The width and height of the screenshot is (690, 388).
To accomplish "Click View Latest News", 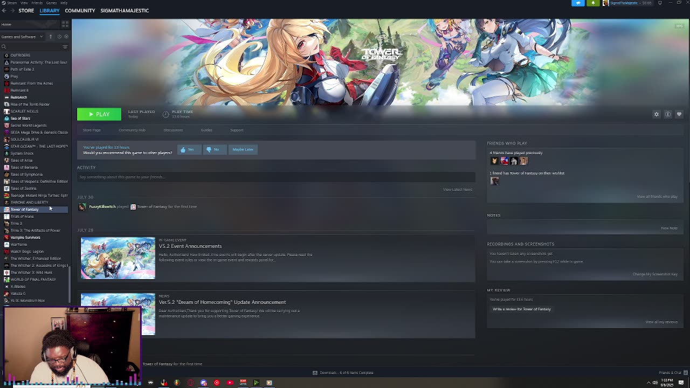I will point(458,189).
